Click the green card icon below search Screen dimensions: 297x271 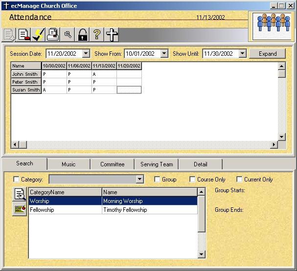tap(20, 209)
